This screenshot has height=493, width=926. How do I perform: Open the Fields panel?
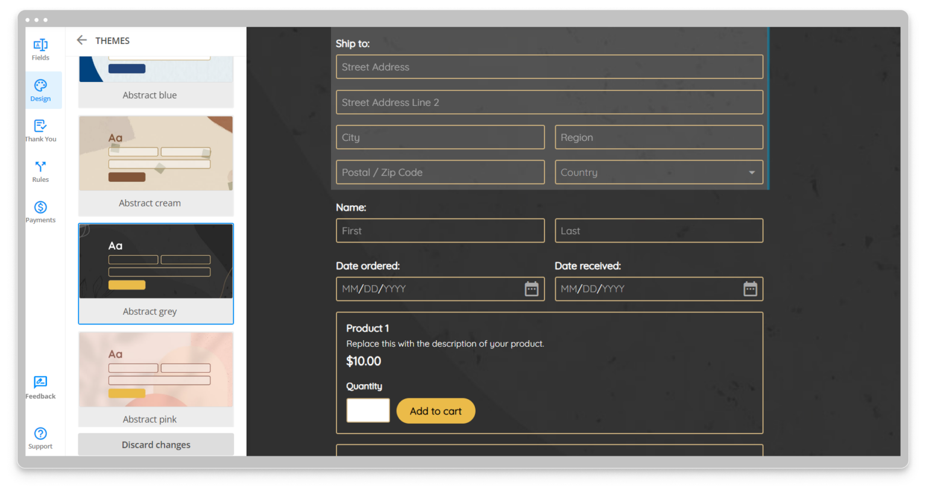(x=40, y=49)
